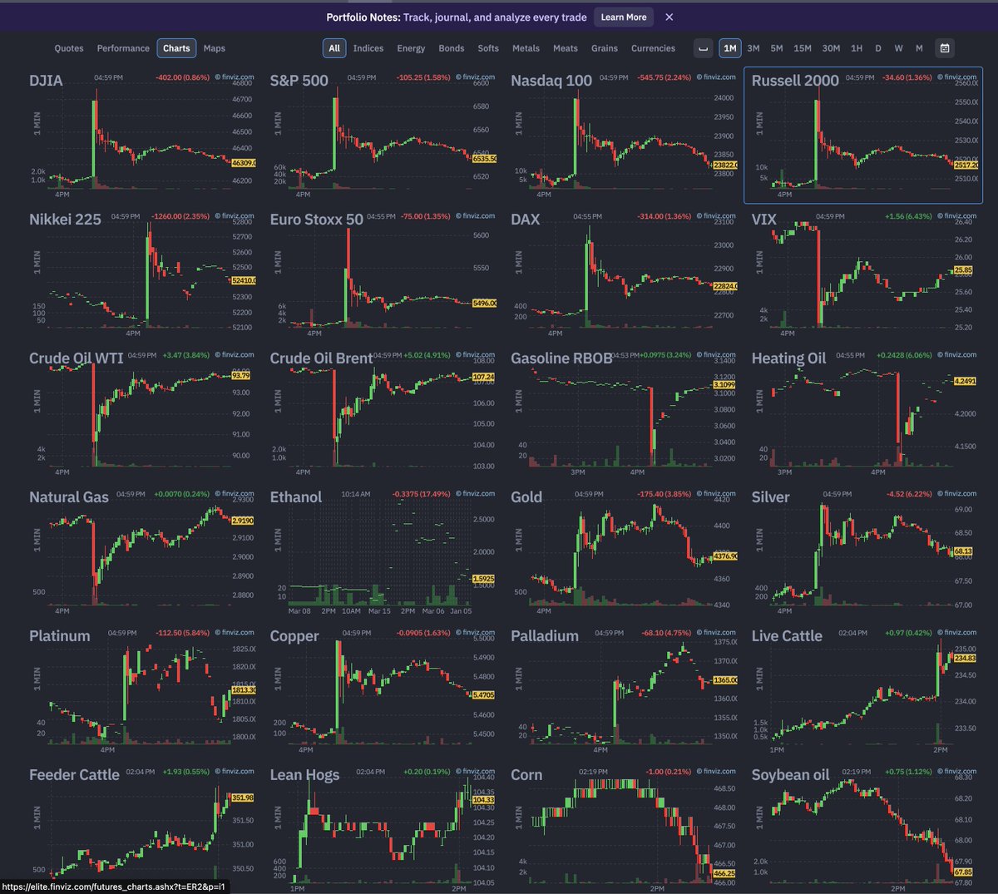Open the Maps tab
998x894 pixels.
pyautogui.click(x=215, y=48)
